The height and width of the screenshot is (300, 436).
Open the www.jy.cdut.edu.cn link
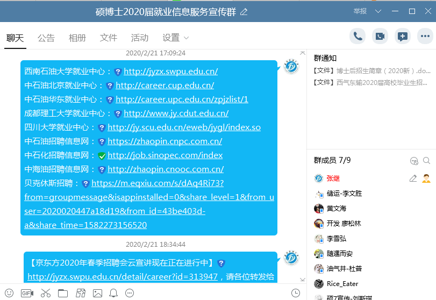[x=176, y=113]
